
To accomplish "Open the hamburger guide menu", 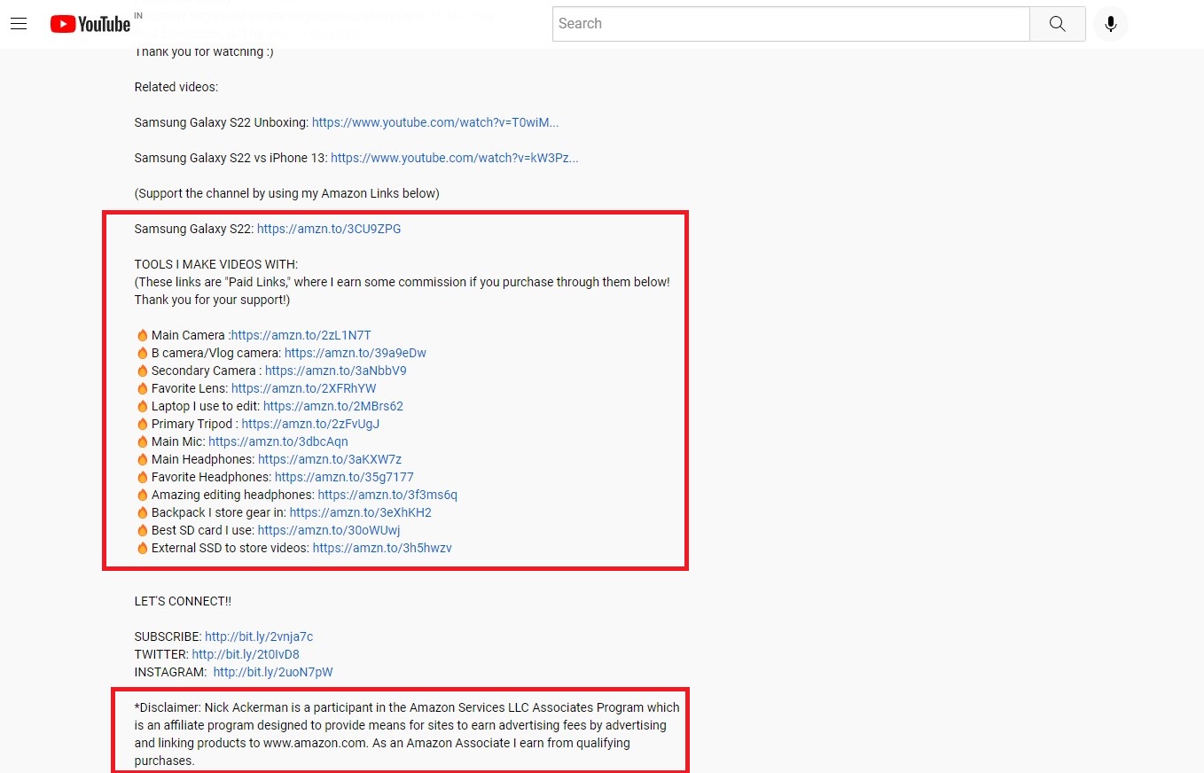I will tap(19, 24).
